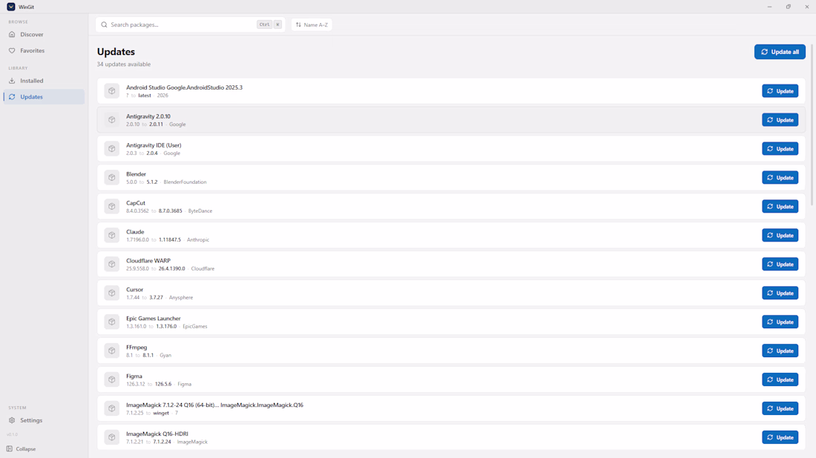Screen dimensions: 816x458
Task: Click the WinGit app logo
Action: [x=11, y=7]
